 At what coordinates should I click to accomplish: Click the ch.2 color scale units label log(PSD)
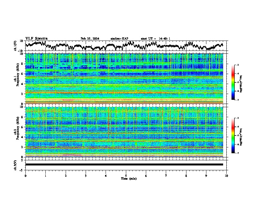coord(241,137)
